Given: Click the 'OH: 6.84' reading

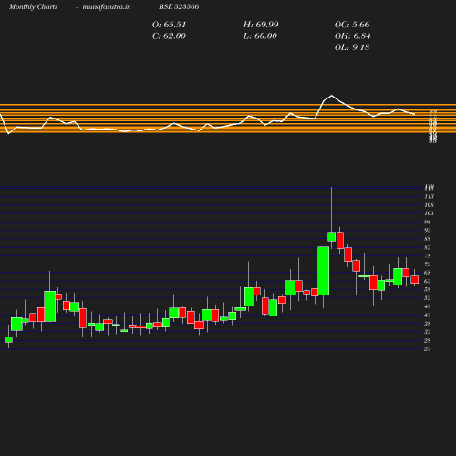Looking at the screenshot, I should pyautogui.click(x=353, y=36).
